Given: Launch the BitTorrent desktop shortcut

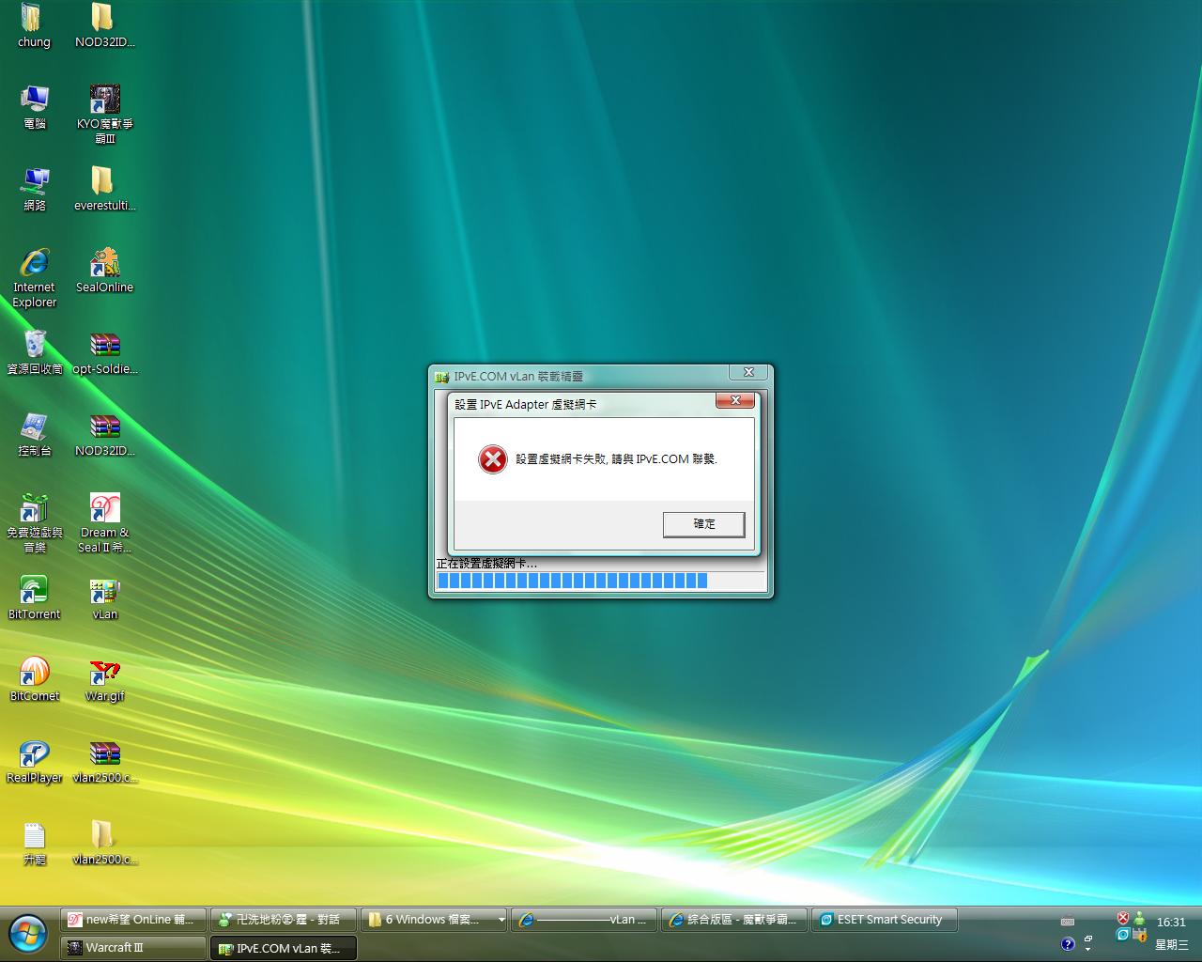Looking at the screenshot, I should (34, 597).
